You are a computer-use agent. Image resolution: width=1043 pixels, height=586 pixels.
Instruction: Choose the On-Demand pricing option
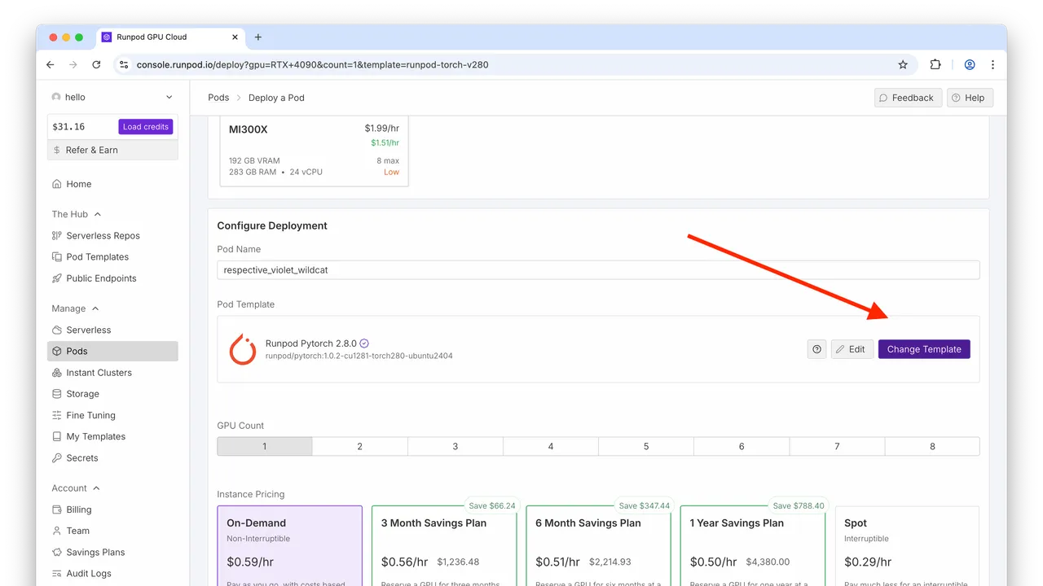289,545
